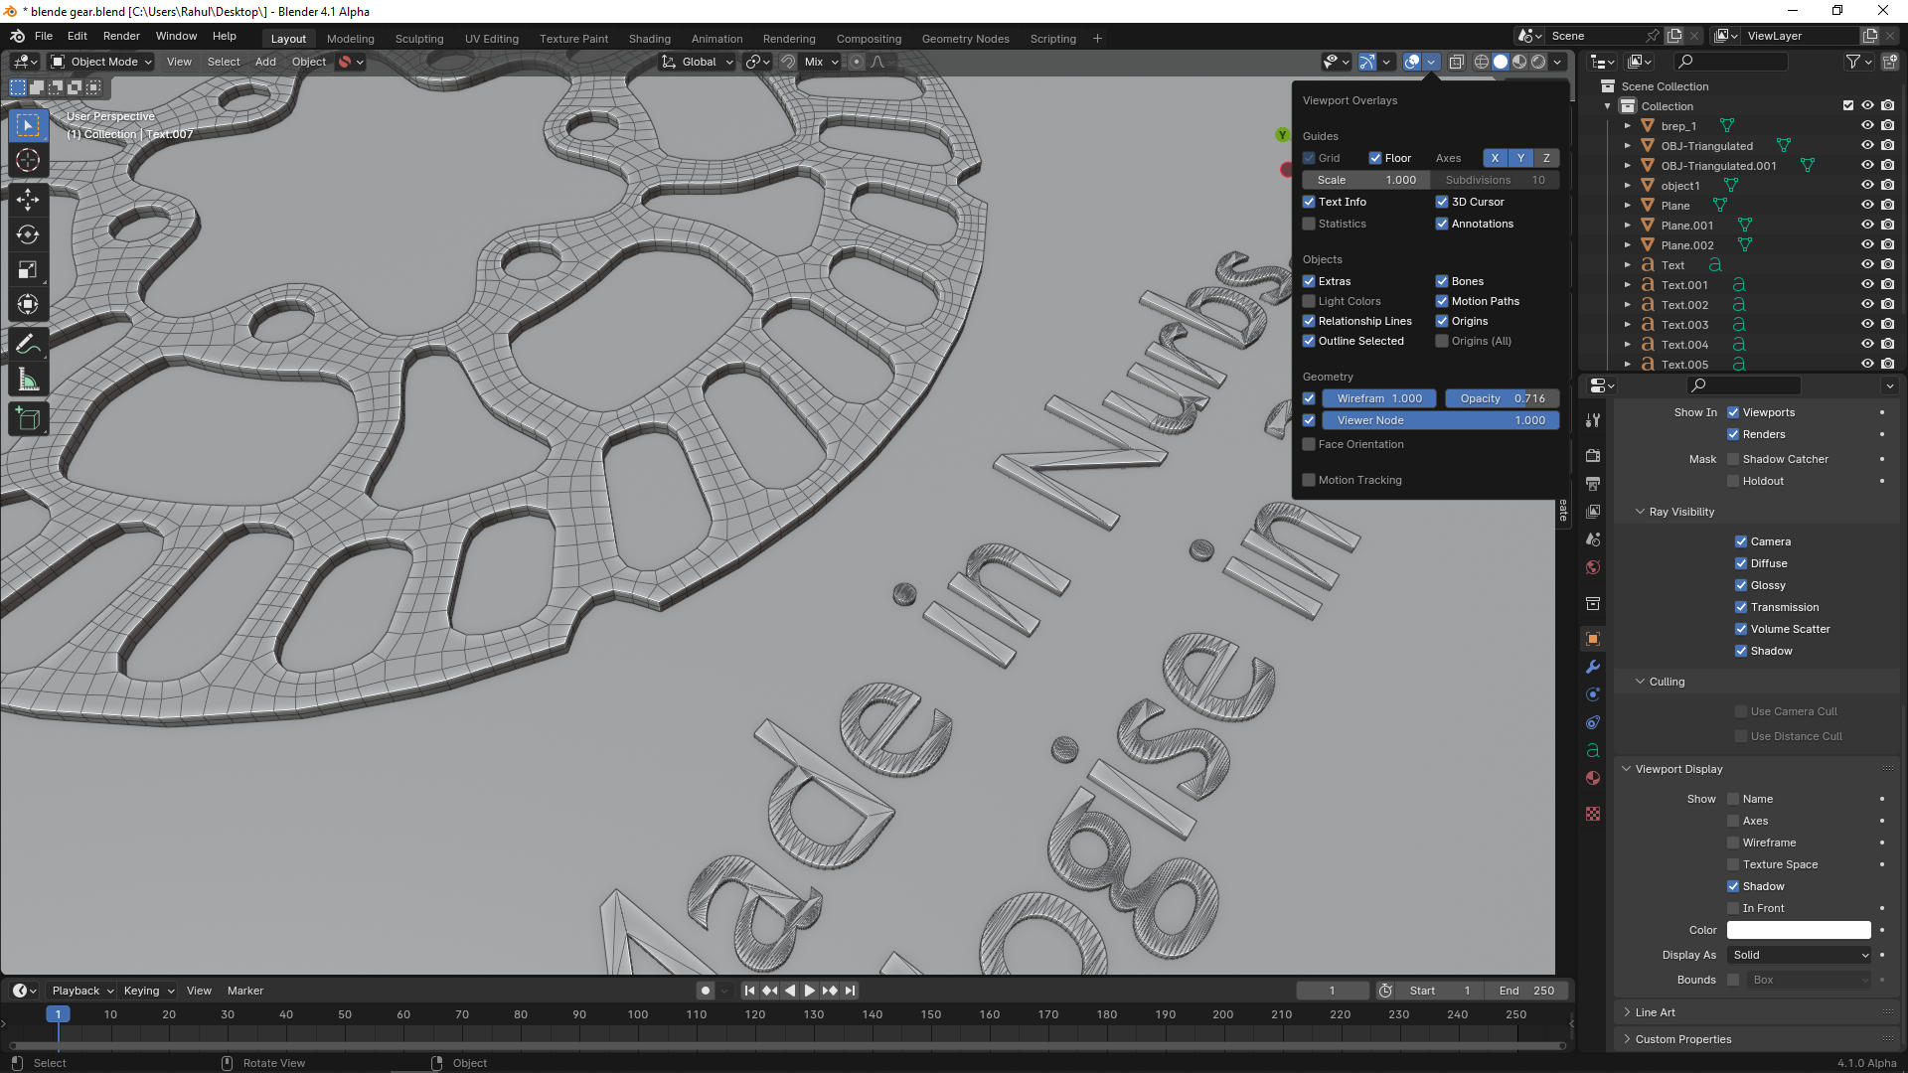Enable the Statistics overlay checkbox
This screenshot has width=1908, height=1073.
1309,224
